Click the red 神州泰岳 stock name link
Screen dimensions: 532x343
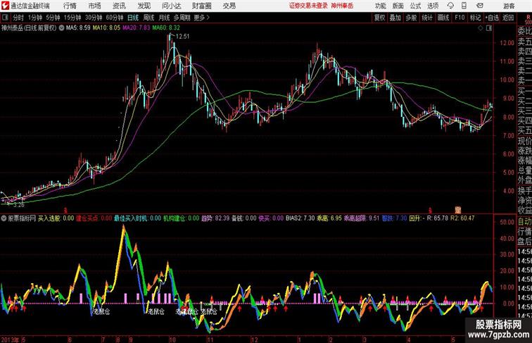tap(342, 6)
